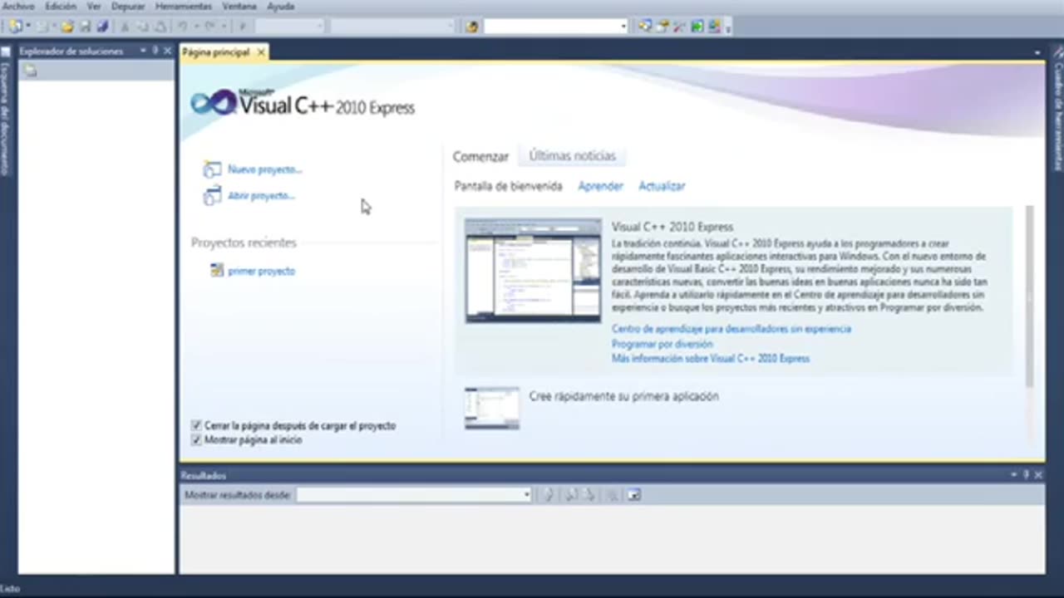Click the Undo arrow toolbar icon
Image resolution: width=1064 pixels, height=598 pixels.
pyautogui.click(x=183, y=27)
